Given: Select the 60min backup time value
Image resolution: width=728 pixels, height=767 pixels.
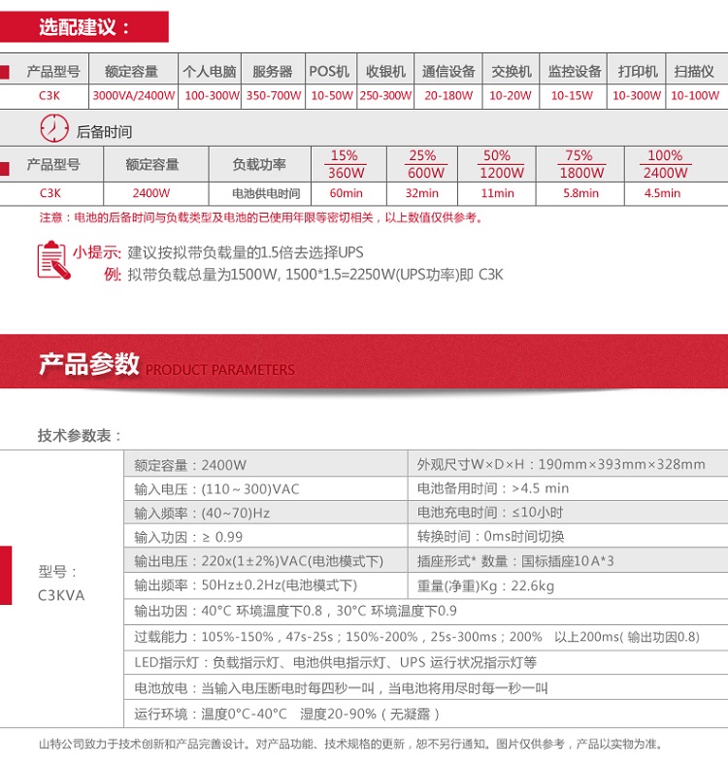Looking at the screenshot, I should (347, 193).
